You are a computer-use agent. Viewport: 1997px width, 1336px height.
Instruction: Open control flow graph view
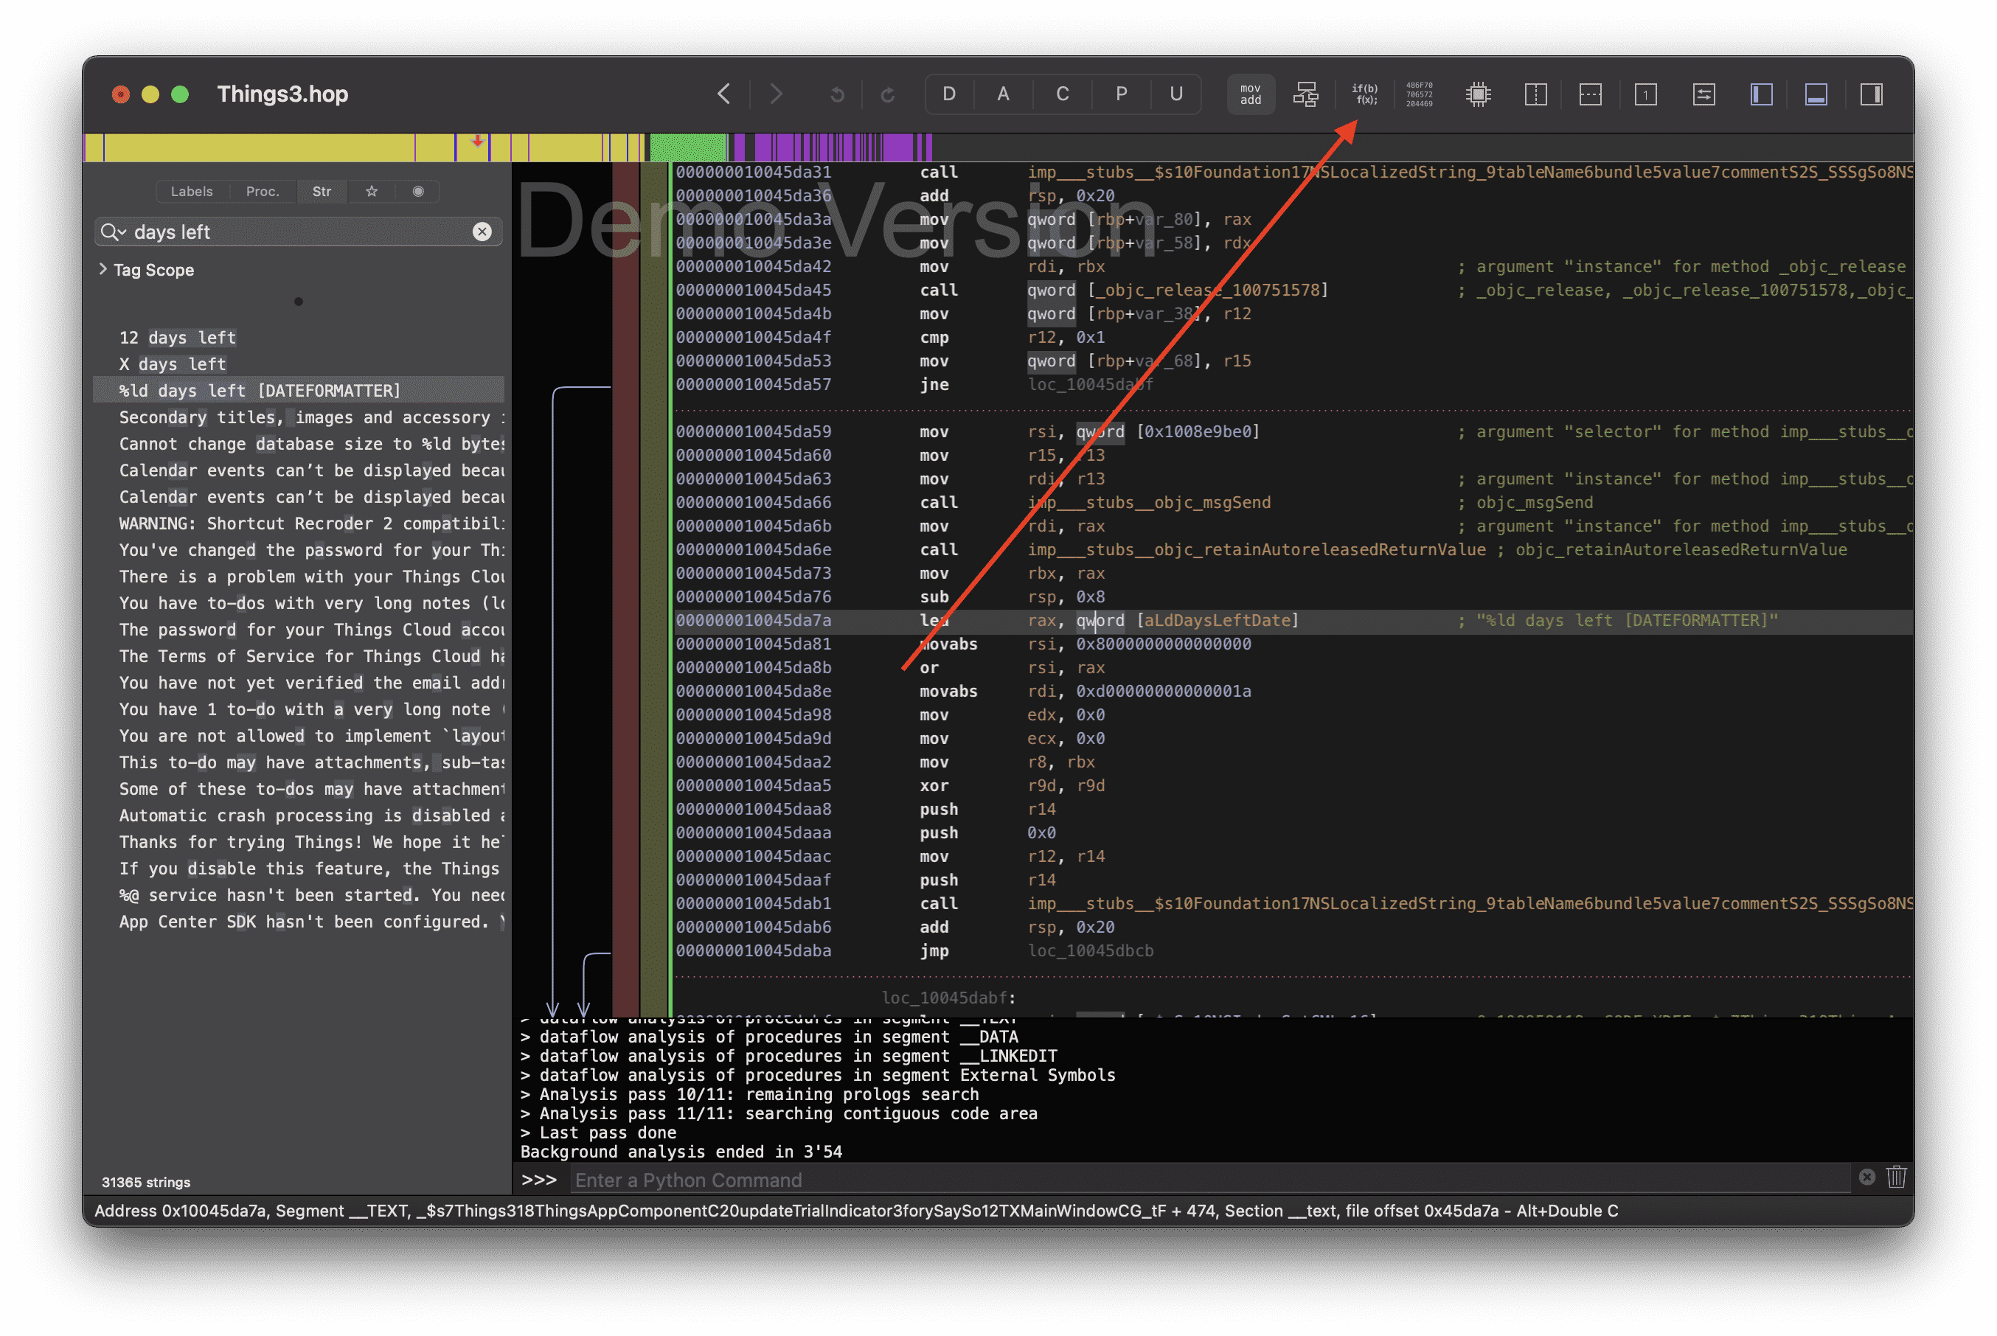point(1305,94)
